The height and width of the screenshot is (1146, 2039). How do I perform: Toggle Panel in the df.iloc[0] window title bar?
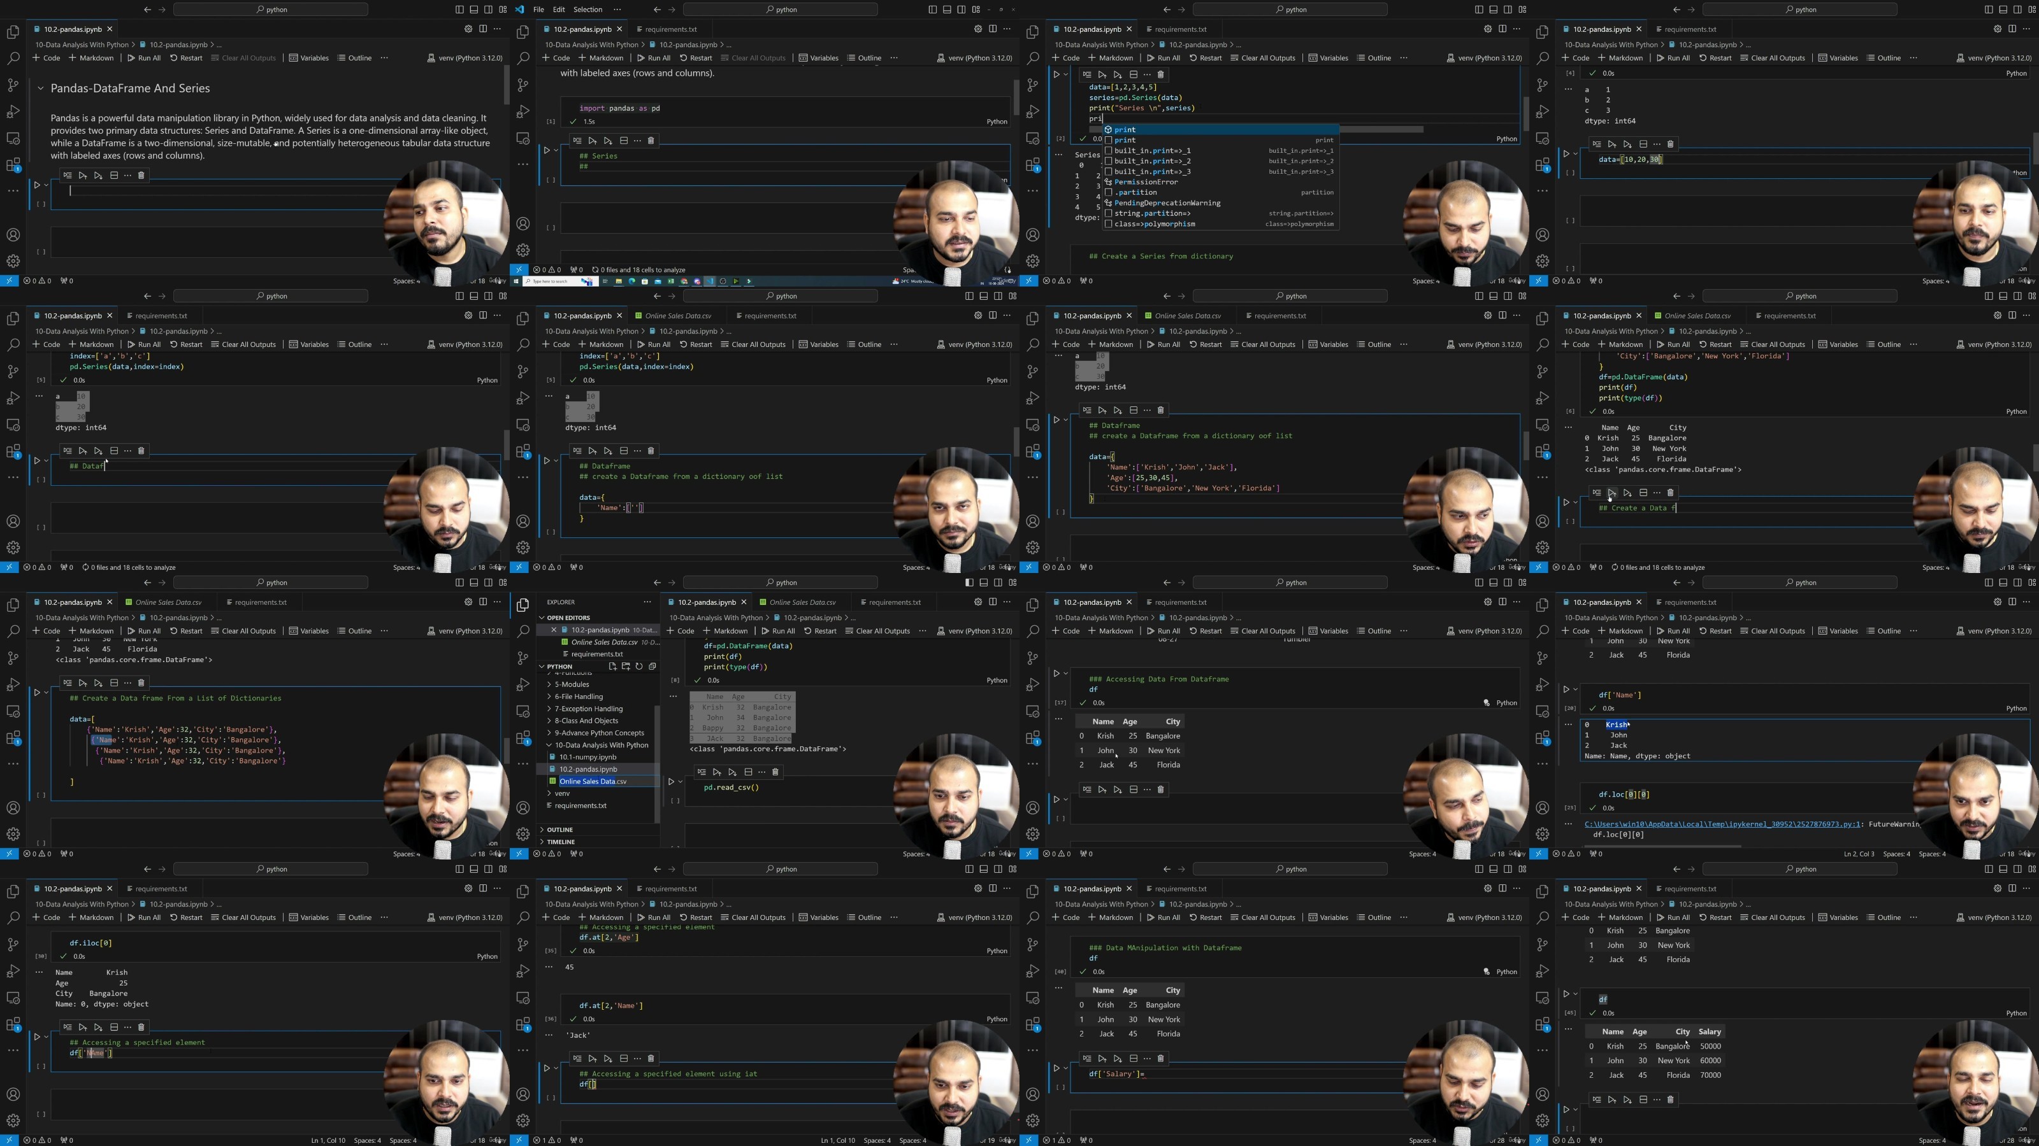click(473, 869)
